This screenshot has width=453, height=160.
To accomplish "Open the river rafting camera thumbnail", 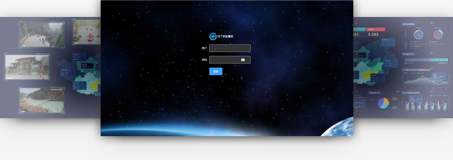I will coord(87,32).
